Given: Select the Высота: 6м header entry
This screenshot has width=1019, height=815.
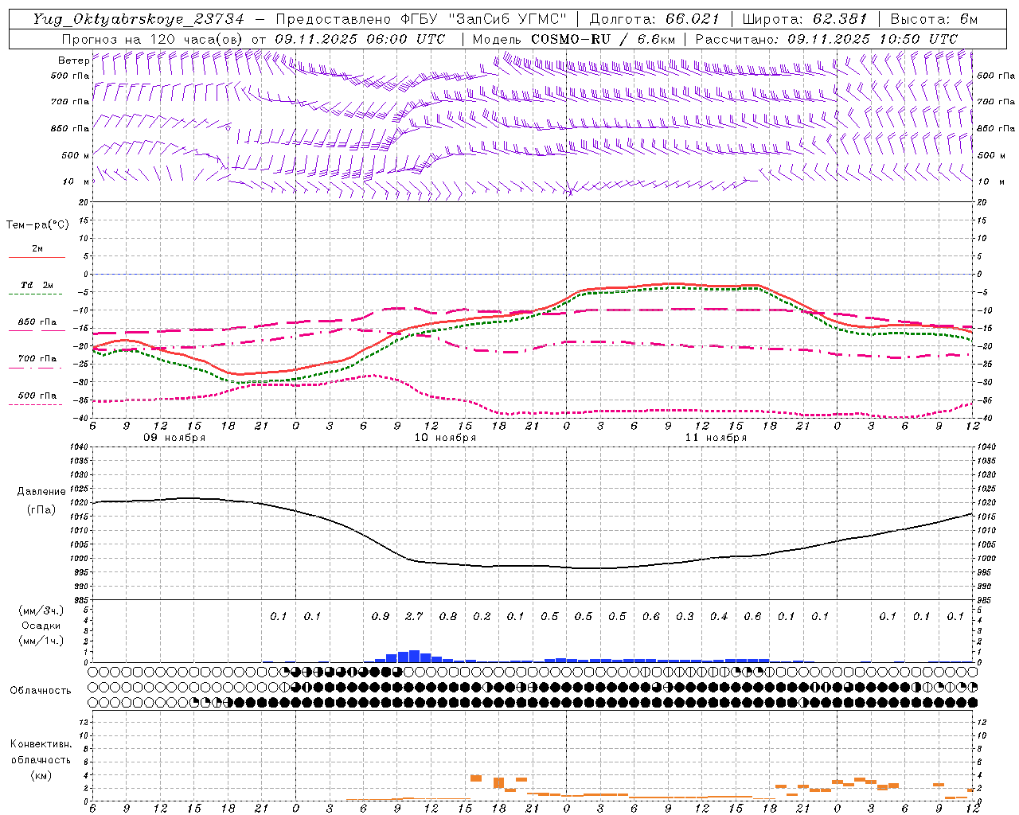Looking at the screenshot, I should point(934,19).
